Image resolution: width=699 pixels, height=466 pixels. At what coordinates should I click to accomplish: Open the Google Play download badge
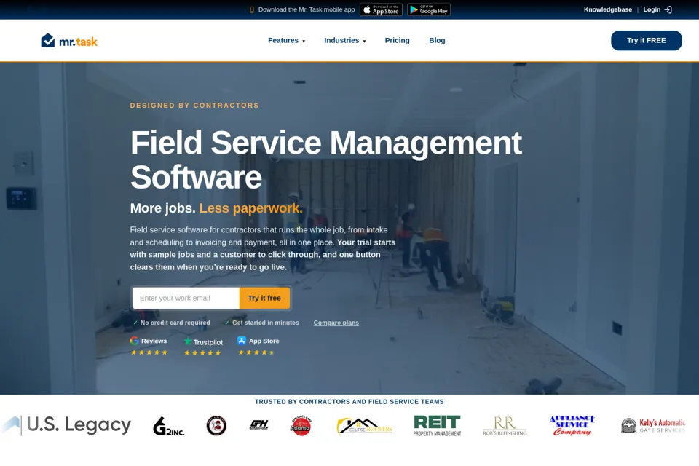(x=429, y=9)
